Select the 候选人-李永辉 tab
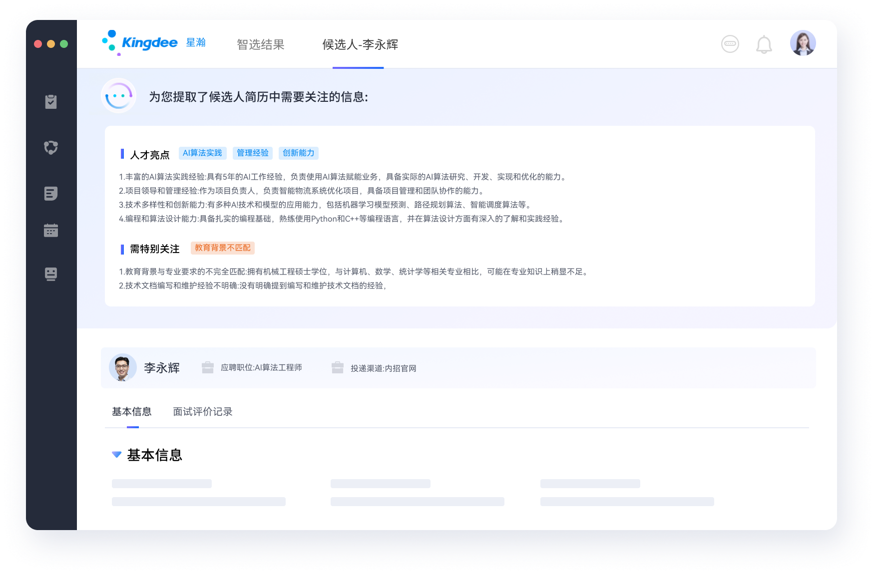This screenshot has width=875, height=574. point(360,45)
